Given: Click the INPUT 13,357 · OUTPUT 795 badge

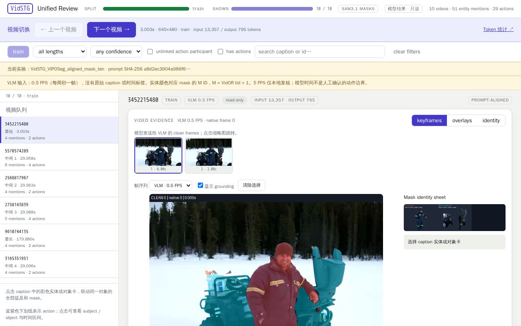Looking at the screenshot, I should 285,100.
